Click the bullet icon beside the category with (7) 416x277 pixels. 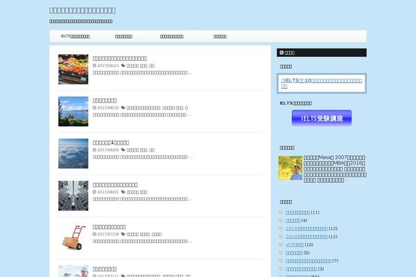click(281, 261)
